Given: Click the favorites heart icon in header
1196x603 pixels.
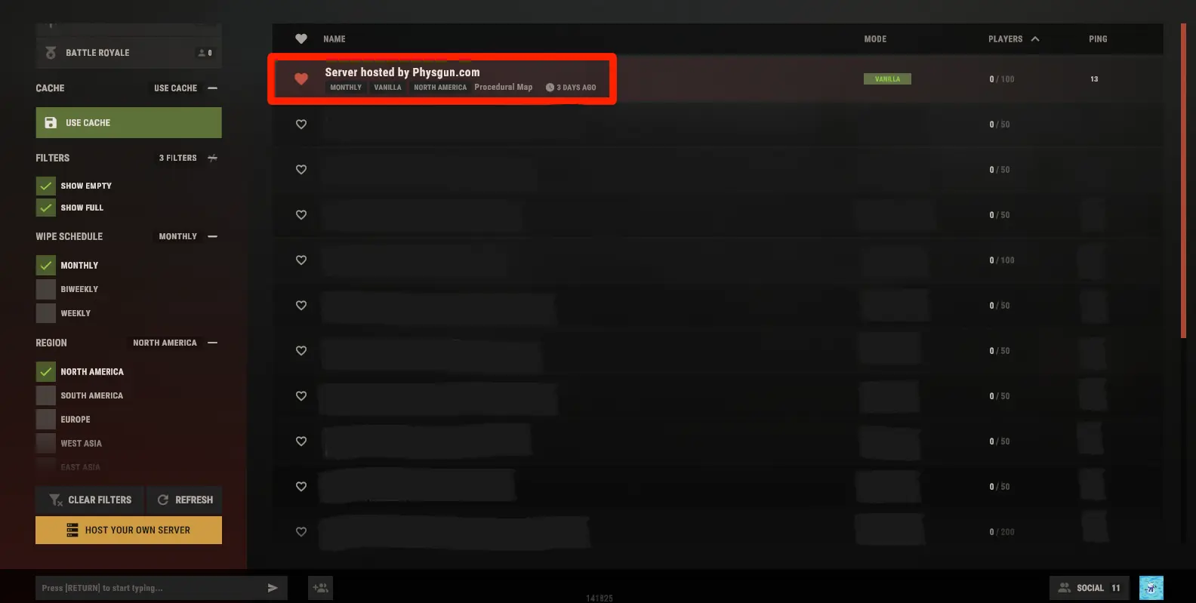Looking at the screenshot, I should pos(301,38).
